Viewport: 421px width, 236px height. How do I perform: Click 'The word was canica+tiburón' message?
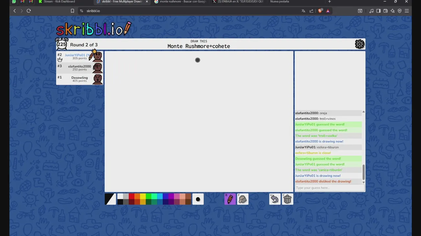coord(318,170)
